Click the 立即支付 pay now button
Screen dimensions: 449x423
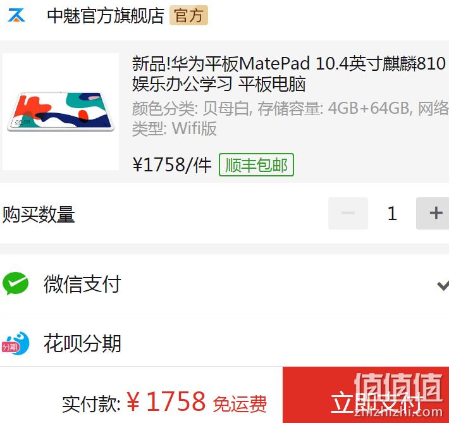[x=366, y=395]
